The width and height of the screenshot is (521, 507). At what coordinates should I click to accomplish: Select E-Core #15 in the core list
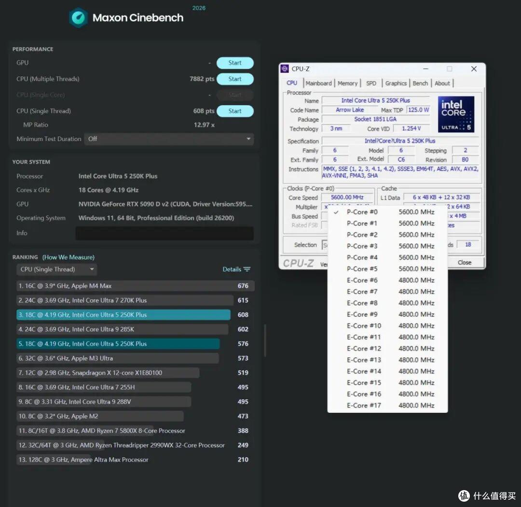click(x=387, y=382)
